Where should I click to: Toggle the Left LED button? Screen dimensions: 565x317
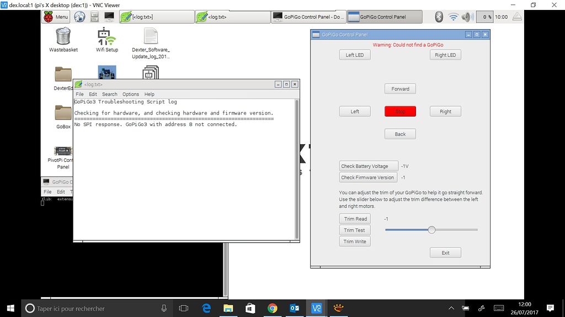pyautogui.click(x=354, y=55)
